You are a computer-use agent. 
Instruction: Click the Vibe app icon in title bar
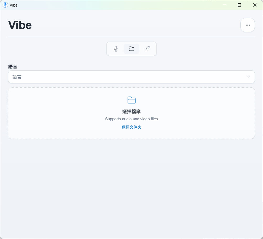(5, 5)
